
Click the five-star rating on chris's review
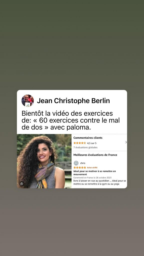pos(80,167)
